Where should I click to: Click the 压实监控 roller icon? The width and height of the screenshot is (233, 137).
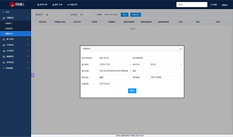coord(3,51)
